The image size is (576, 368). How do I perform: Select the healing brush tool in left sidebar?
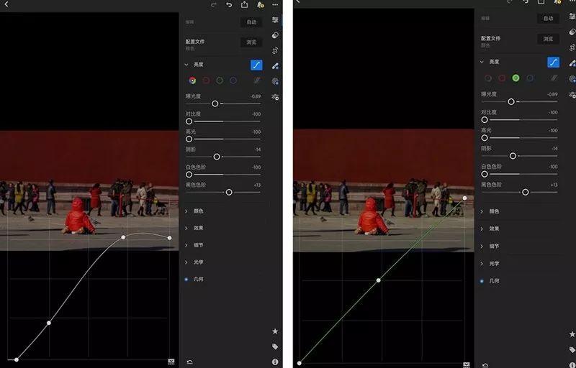point(275,35)
